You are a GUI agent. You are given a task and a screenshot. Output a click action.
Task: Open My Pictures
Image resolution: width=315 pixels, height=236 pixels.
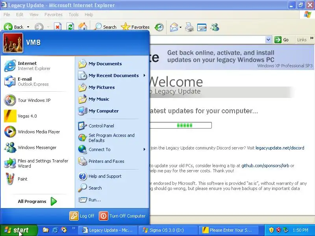(112, 87)
